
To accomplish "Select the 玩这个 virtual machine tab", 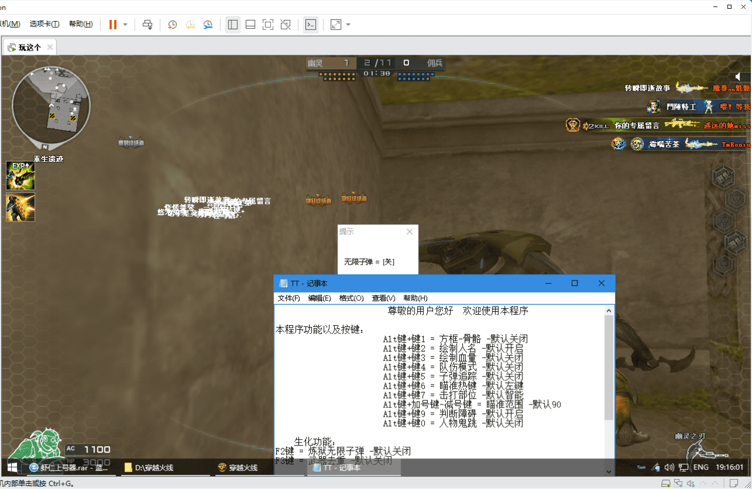I will coord(29,48).
